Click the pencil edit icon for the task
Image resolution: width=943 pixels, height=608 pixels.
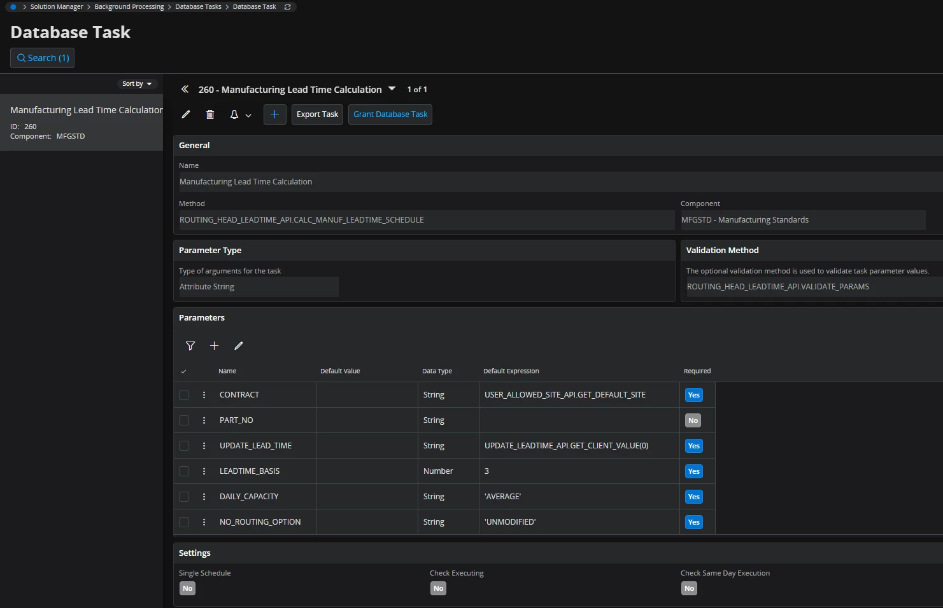(186, 114)
